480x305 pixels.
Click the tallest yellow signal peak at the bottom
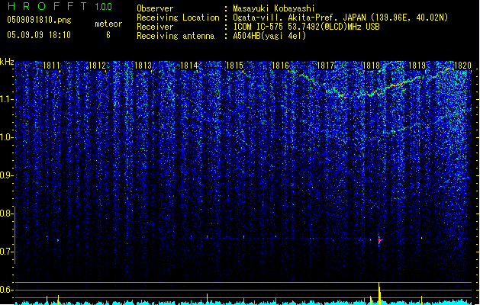coord(379,294)
